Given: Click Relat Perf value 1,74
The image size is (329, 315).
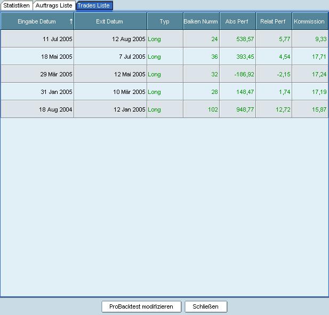Looking at the screenshot, I should pos(285,92).
